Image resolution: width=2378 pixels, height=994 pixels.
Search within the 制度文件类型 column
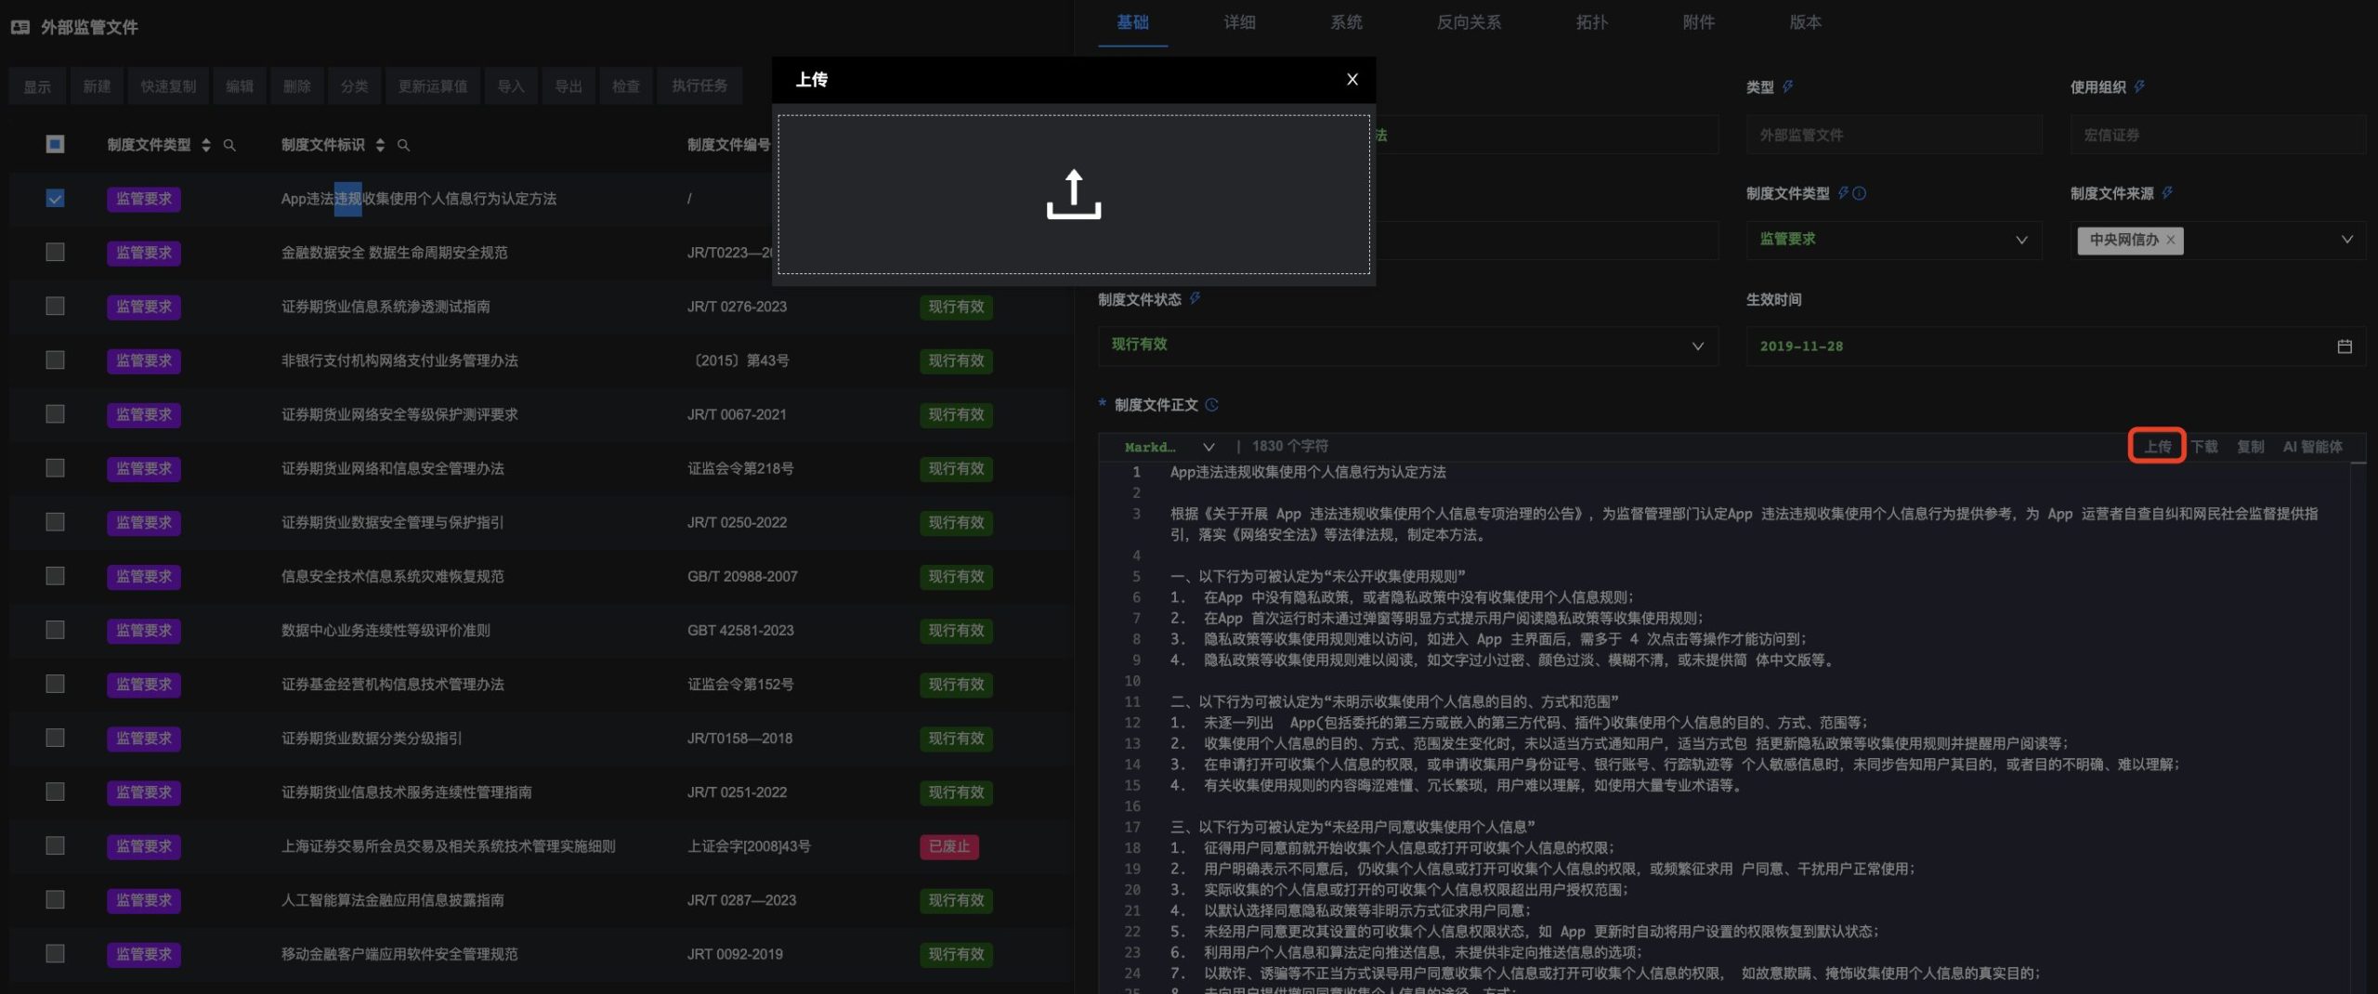click(229, 145)
